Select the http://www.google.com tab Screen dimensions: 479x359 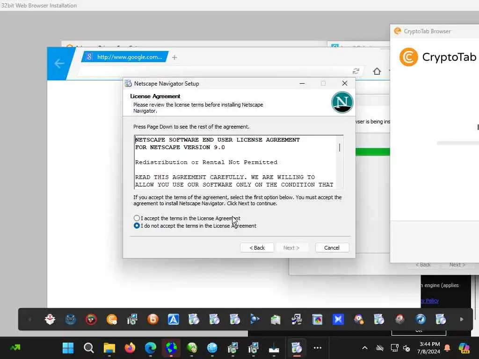[x=125, y=57]
